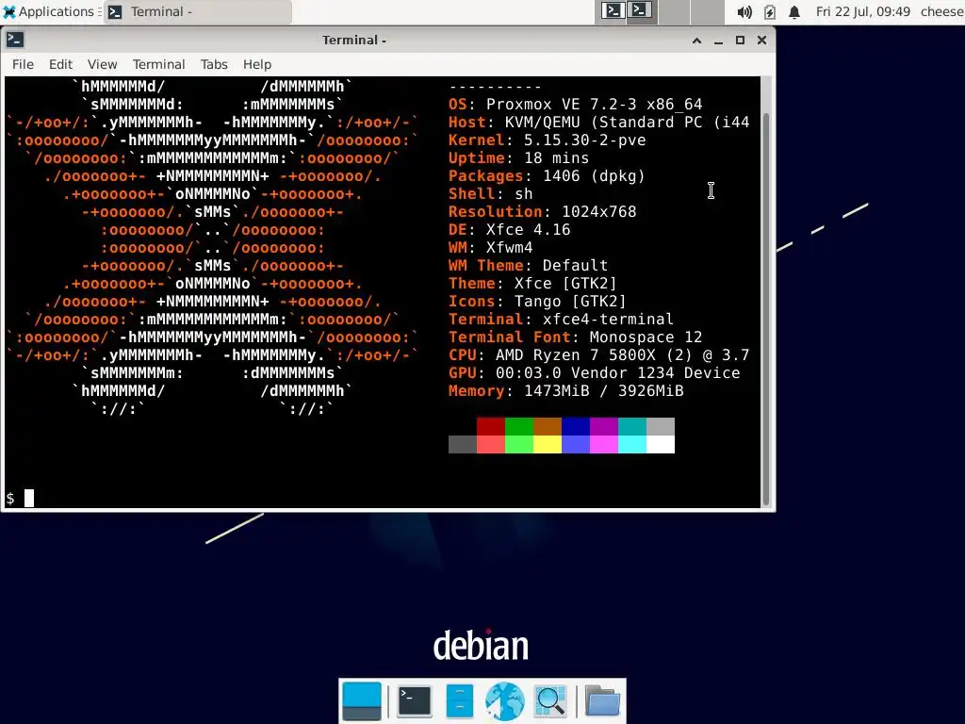Click the bright cyan color block

pyautogui.click(x=632, y=445)
